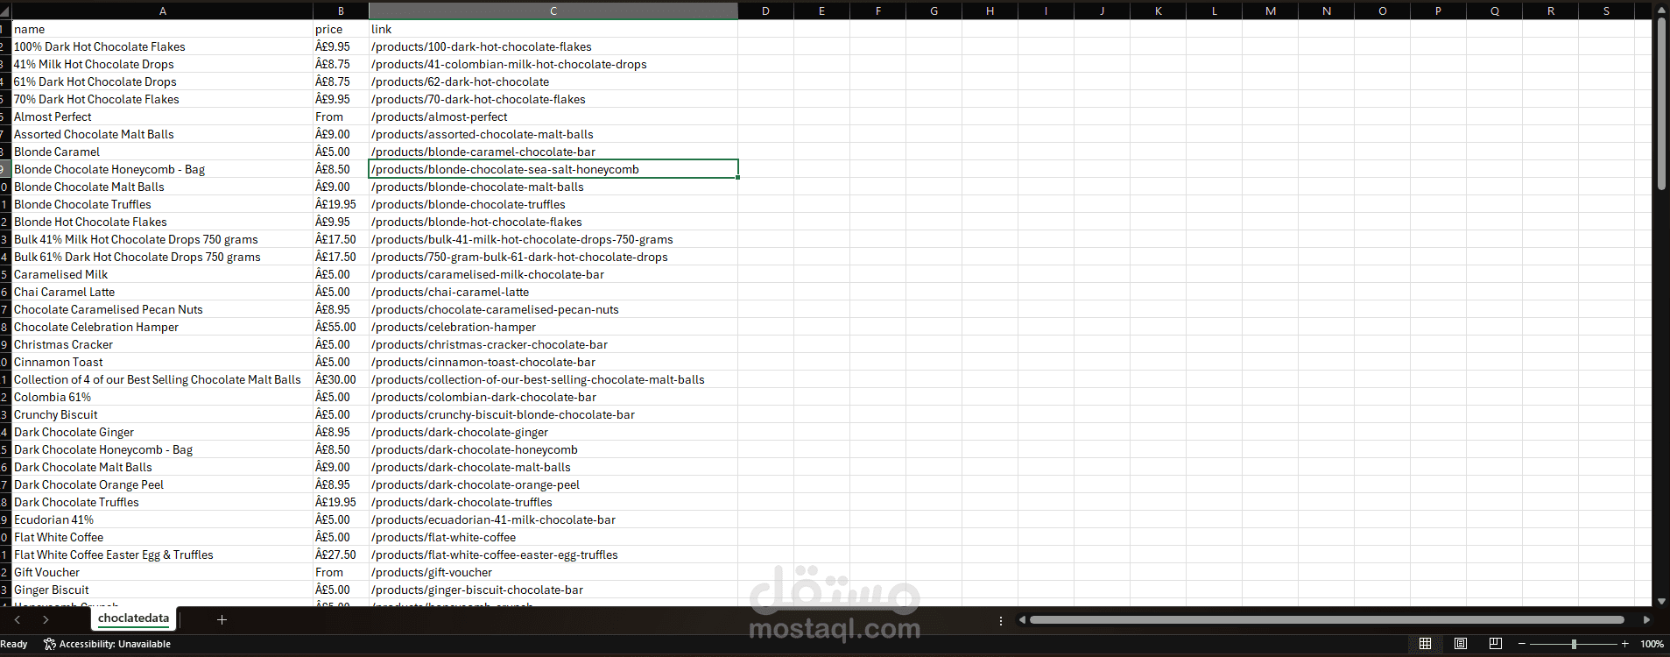Click the zoom out minus icon
The image size is (1670, 657).
1522,644
